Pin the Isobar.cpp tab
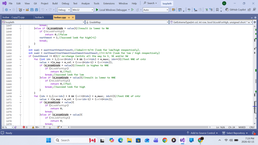258x145 pixels. pyautogui.click(x=68, y=17)
